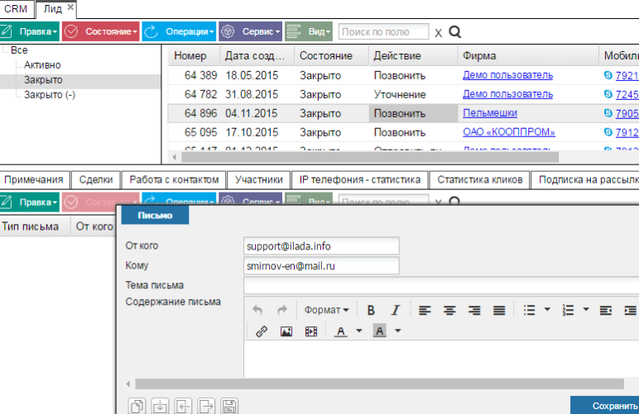Screen dimensions: 639x414
Task: Click the download arrow icon at the dialog bottom
Action: [x=160, y=406]
